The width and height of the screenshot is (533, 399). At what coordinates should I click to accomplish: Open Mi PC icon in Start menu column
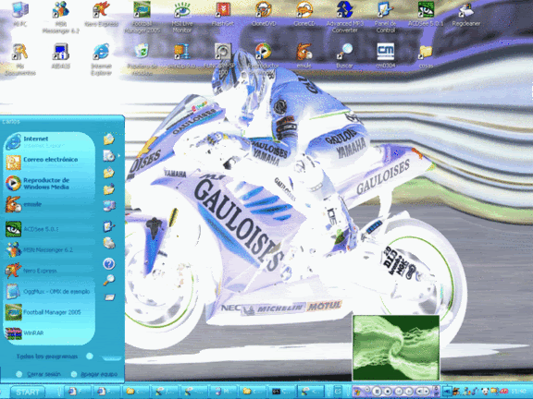[x=109, y=206]
